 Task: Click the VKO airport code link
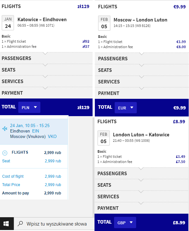(x=52, y=136)
